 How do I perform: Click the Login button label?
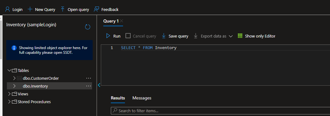tap(18, 9)
